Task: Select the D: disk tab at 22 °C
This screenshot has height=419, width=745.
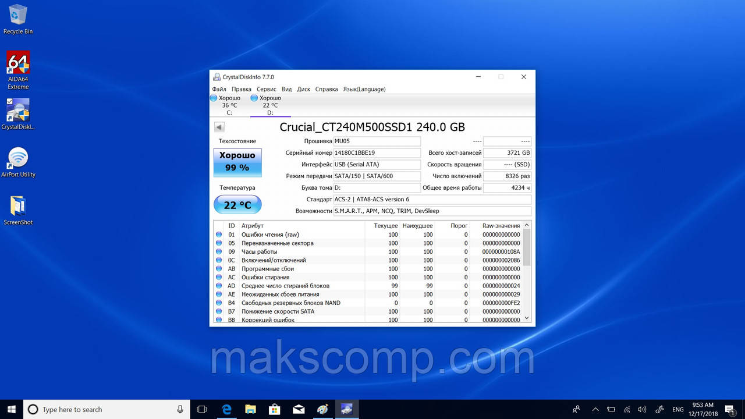Action: [x=270, y=105]
